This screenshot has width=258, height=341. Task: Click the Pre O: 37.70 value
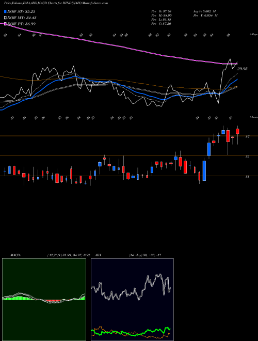point(162,11)
